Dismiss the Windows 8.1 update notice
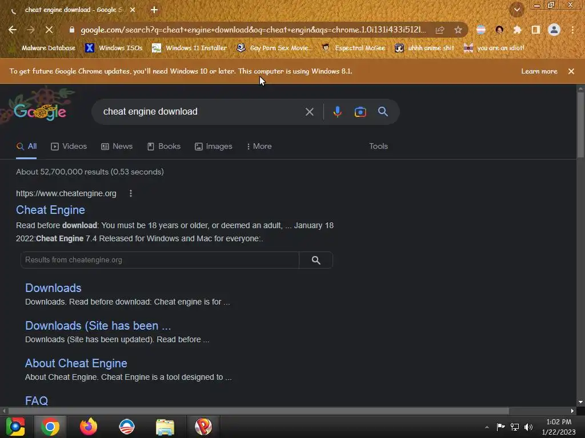 [571, 71]
